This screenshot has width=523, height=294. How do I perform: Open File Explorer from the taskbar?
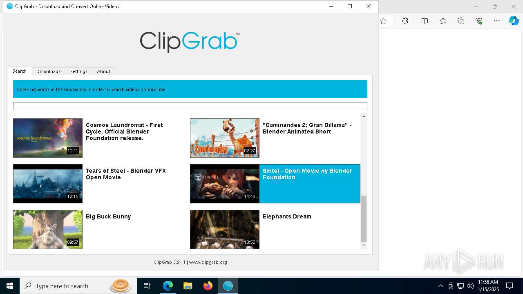click(x=188, y=286)
